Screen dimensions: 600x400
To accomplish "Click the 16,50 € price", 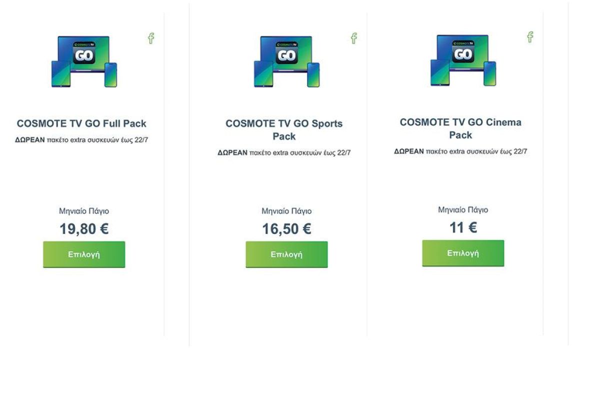I will [286, 229].
